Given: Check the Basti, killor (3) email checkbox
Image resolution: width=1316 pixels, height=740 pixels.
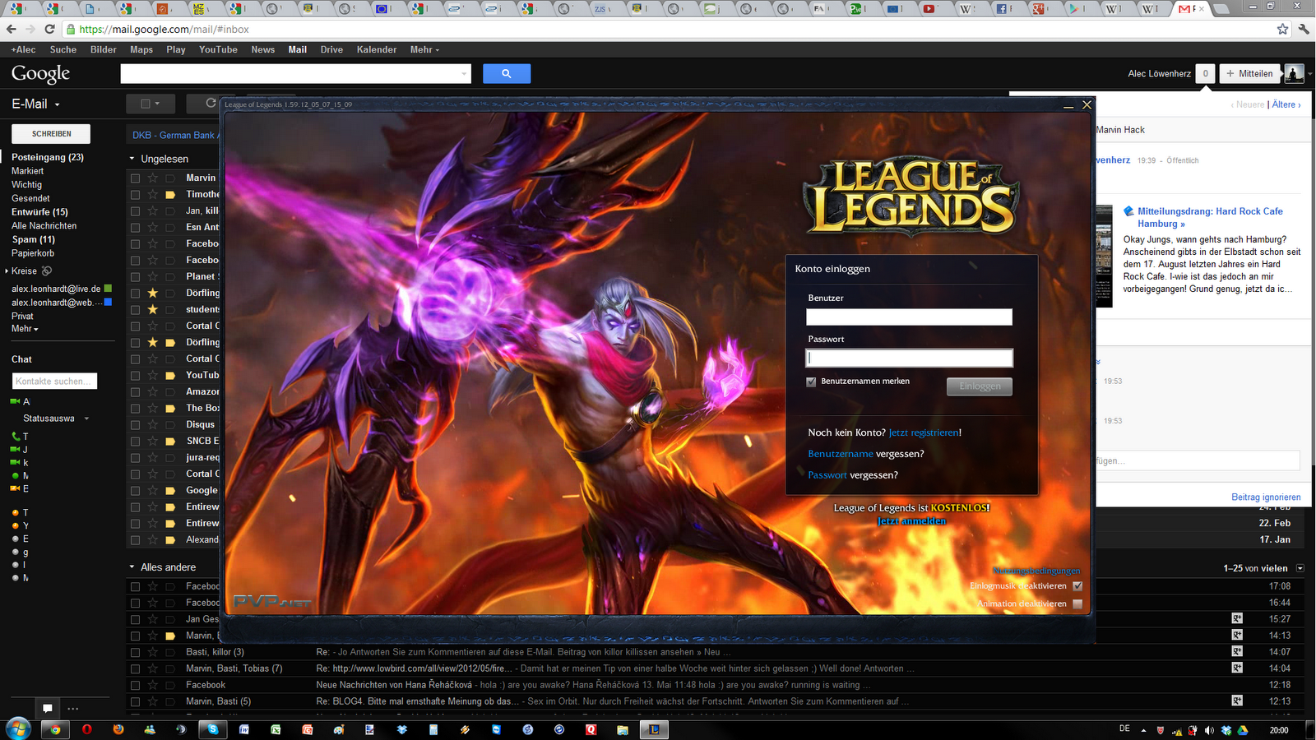Looking at the screenshot, I should click(135, 652).
